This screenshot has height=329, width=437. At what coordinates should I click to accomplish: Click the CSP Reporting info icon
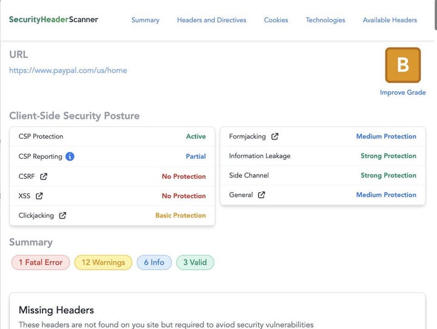[70, 156]
